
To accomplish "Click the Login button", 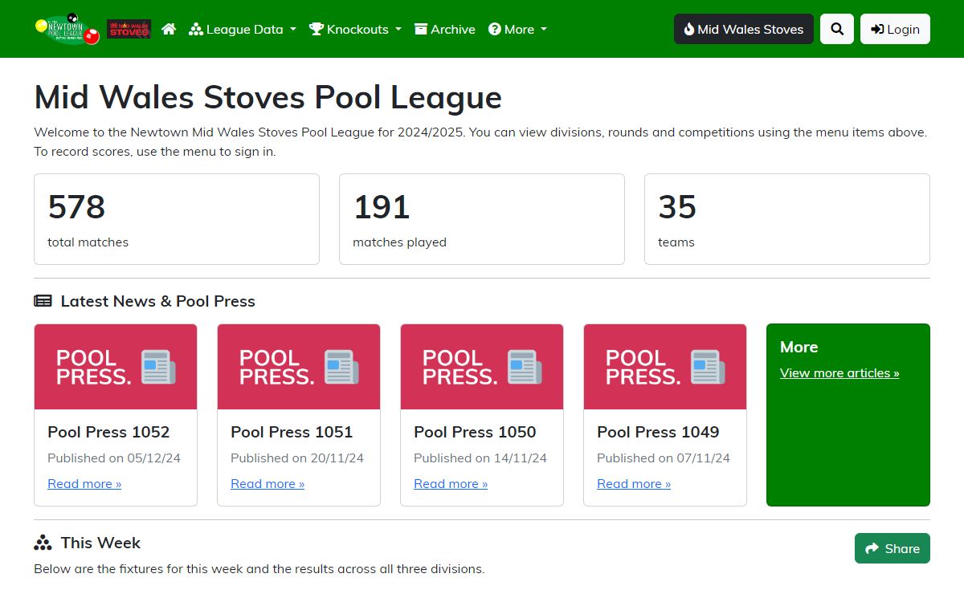I will [895, 29].
